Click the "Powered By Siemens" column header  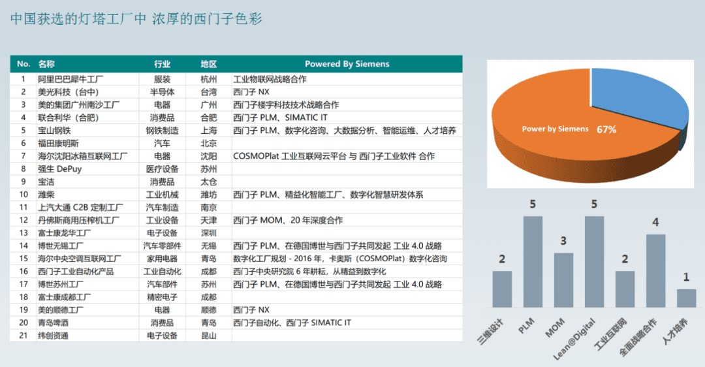click(x=347, y=64)
